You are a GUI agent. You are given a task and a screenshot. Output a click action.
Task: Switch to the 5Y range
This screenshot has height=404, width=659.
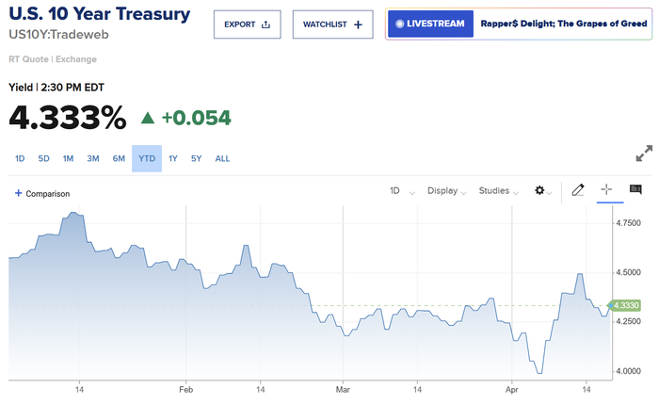[196, 158]
